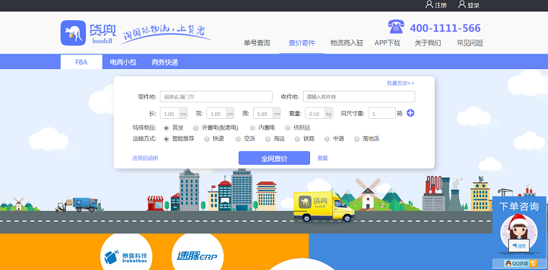548x270 pixels.
Task: Click the 收件地 destination input field
Action: pos(359,96)
